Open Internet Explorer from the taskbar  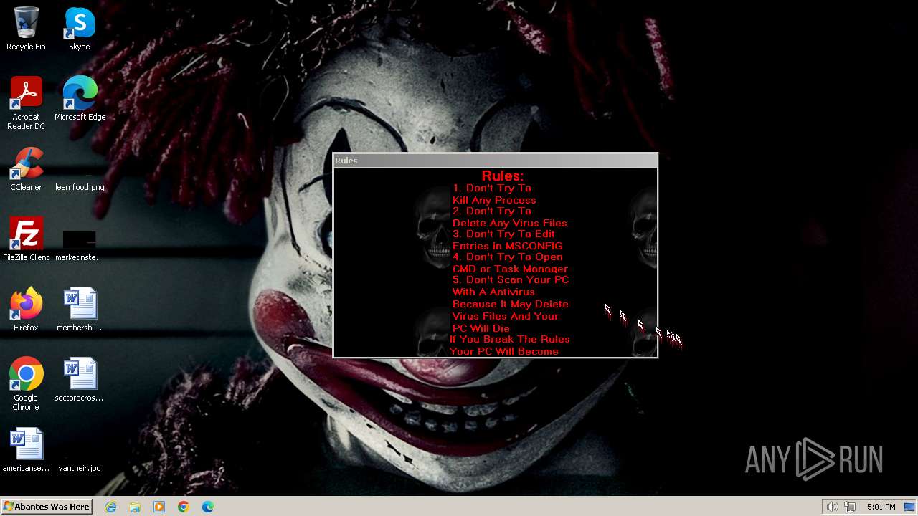click(x=111, y=507)
